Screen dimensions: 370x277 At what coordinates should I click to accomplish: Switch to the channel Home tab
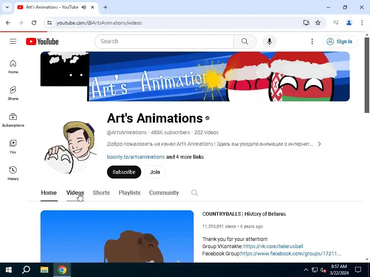[49, 193]
